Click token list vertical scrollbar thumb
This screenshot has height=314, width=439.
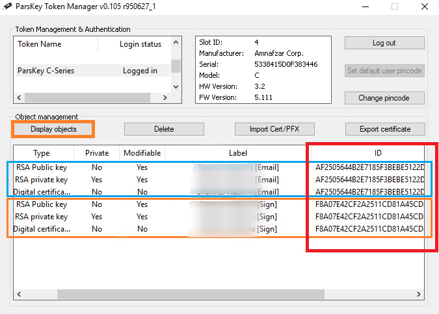(x=176, y=66)
